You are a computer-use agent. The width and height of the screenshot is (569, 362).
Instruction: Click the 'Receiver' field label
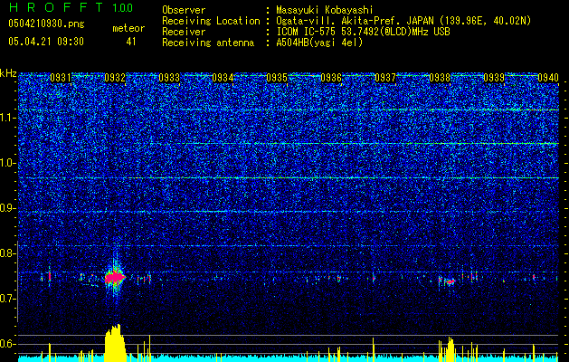(184, 32)
